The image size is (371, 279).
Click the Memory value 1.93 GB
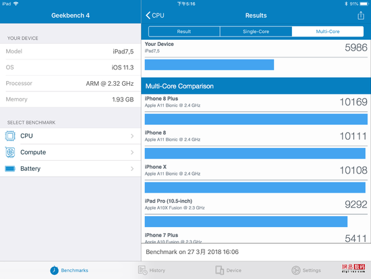(123, 99)
